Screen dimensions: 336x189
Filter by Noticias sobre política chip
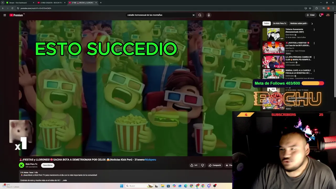pos(299,23)
